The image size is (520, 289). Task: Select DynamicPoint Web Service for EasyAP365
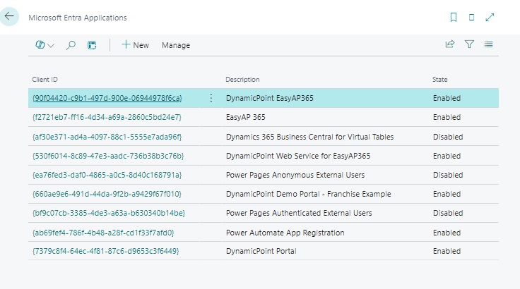(298, 156)
